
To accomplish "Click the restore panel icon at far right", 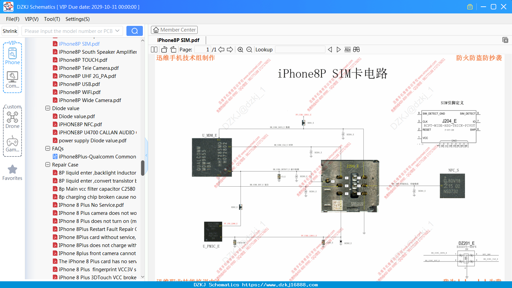I will 505,40.
